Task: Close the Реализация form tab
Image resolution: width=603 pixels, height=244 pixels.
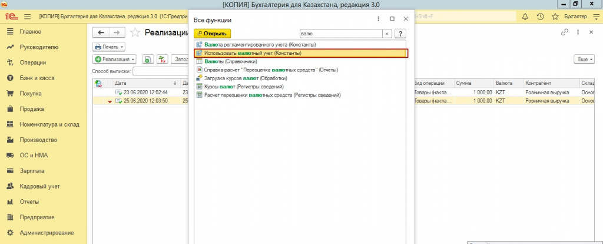Action: point(591,32)
